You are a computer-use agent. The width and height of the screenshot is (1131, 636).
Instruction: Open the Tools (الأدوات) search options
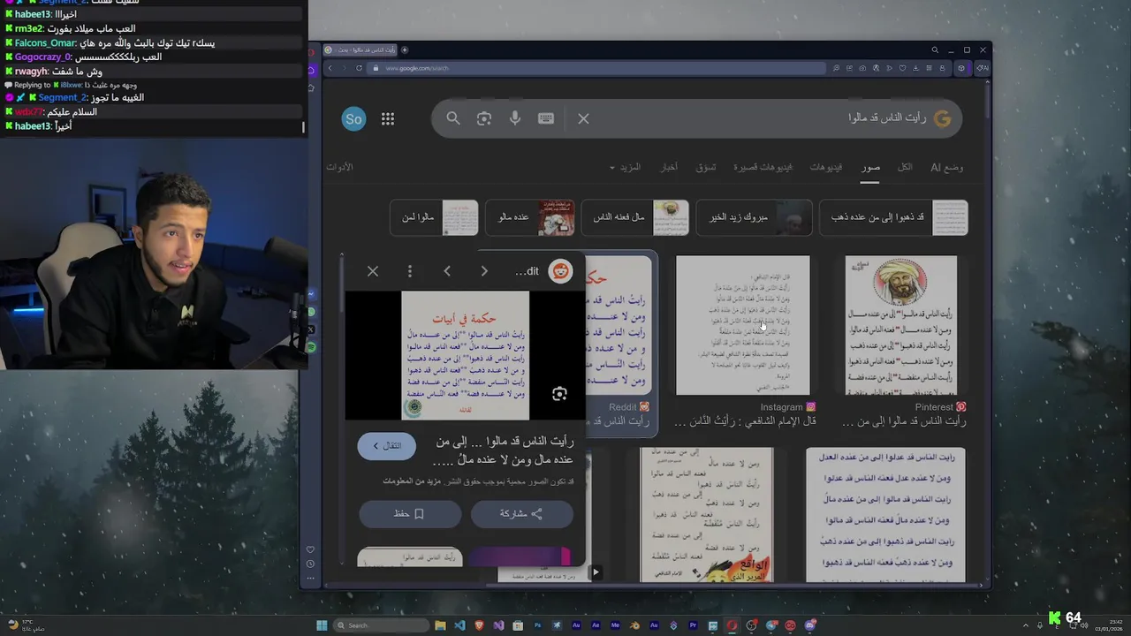tap(339, 167)
